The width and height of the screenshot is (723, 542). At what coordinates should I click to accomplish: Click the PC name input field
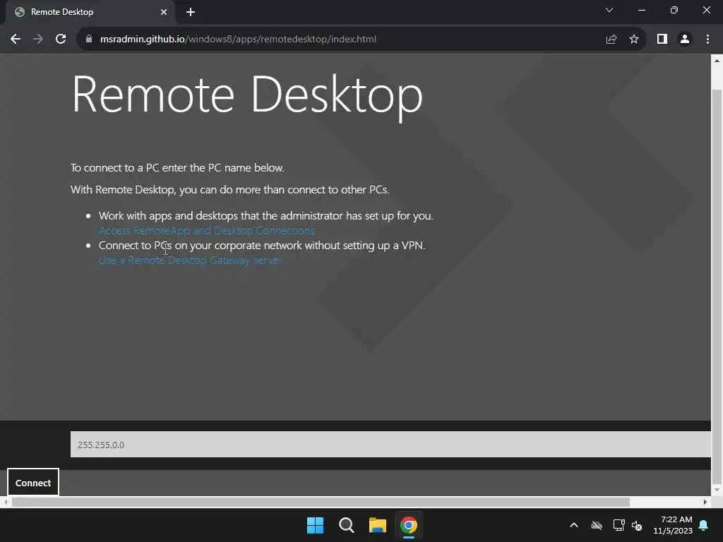[390, 445]
